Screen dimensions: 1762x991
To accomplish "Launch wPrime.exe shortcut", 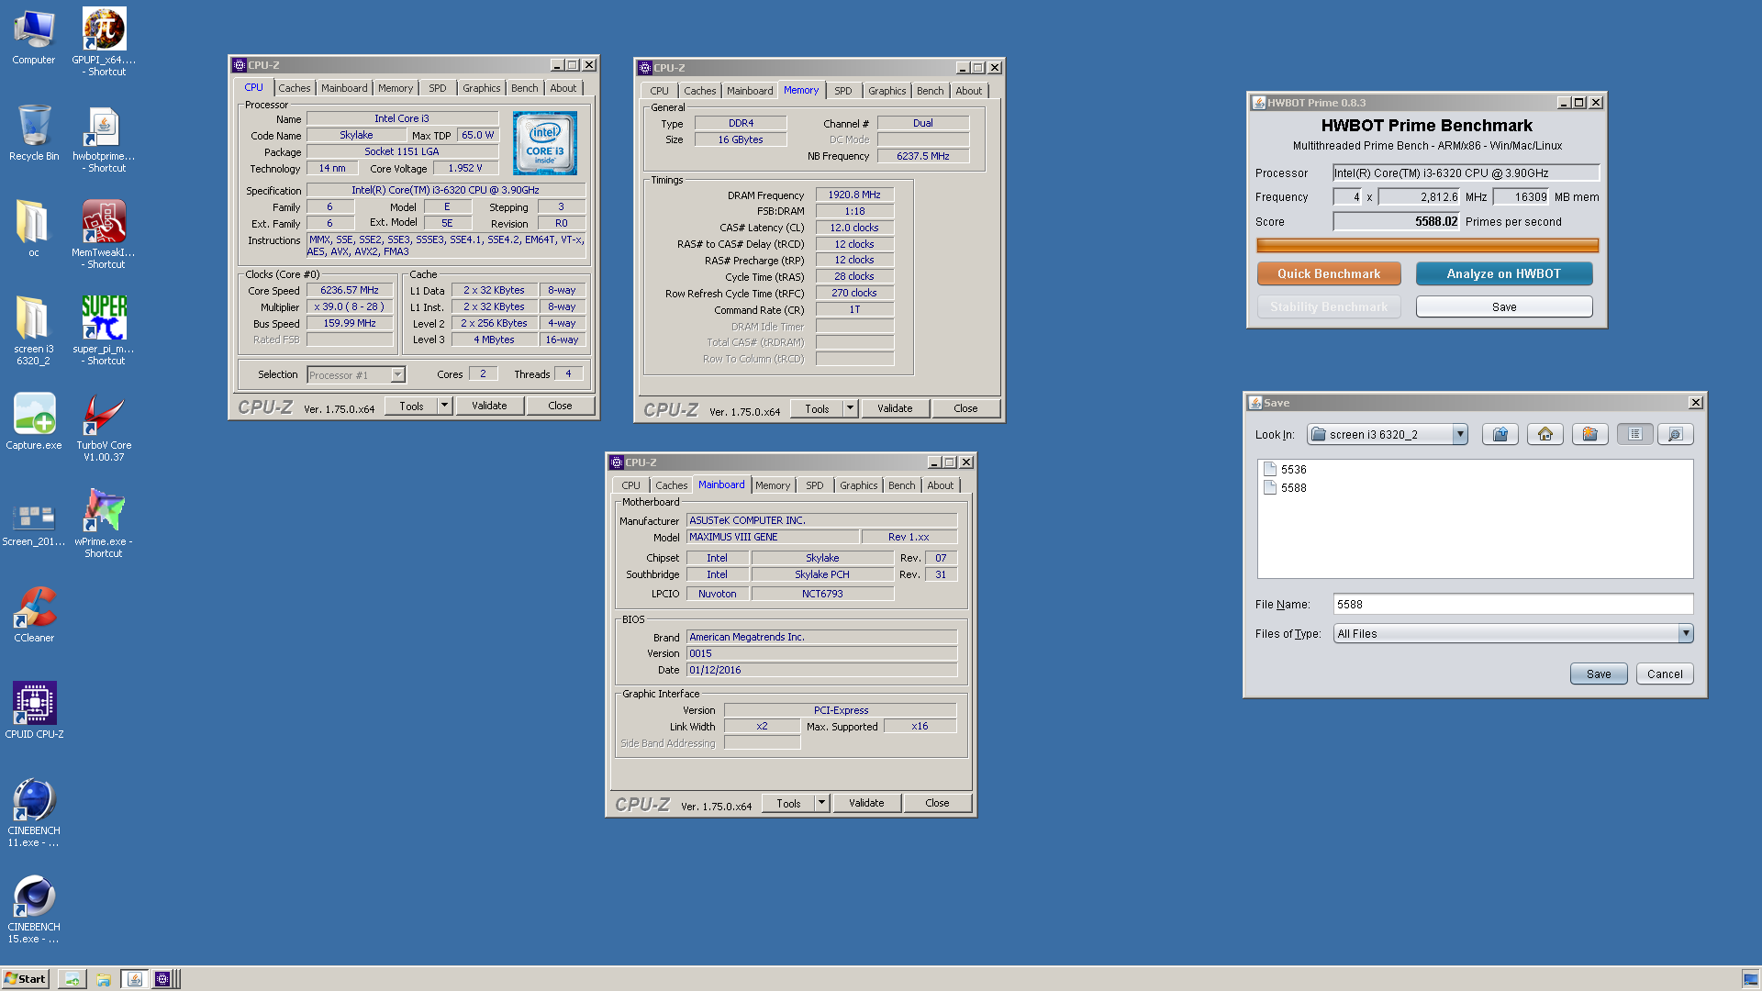I will (104, 523).
